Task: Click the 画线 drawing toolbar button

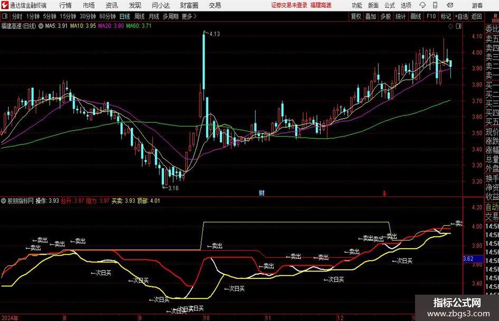Action: (416, 16)
